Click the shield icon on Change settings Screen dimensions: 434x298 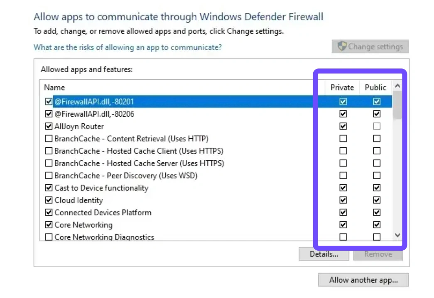(x=342, y=46)
